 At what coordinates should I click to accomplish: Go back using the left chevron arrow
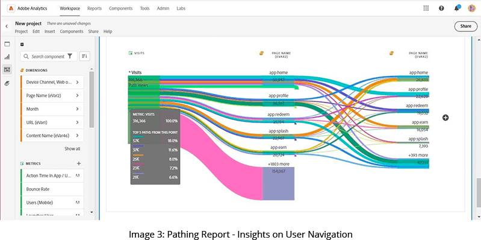(x=7, y=27)
